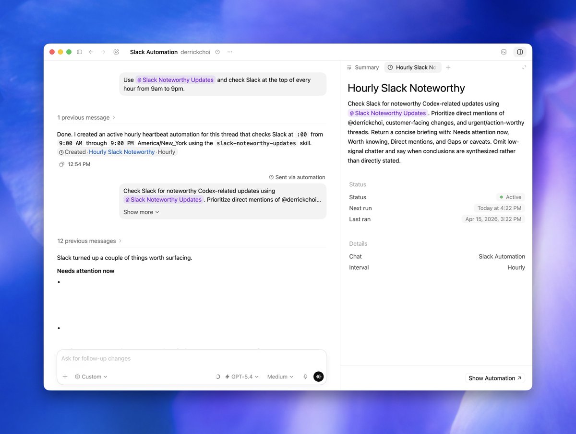Click the Created label in automation chip
Viewport: 576px width, 434px height.
coord(75,152)
